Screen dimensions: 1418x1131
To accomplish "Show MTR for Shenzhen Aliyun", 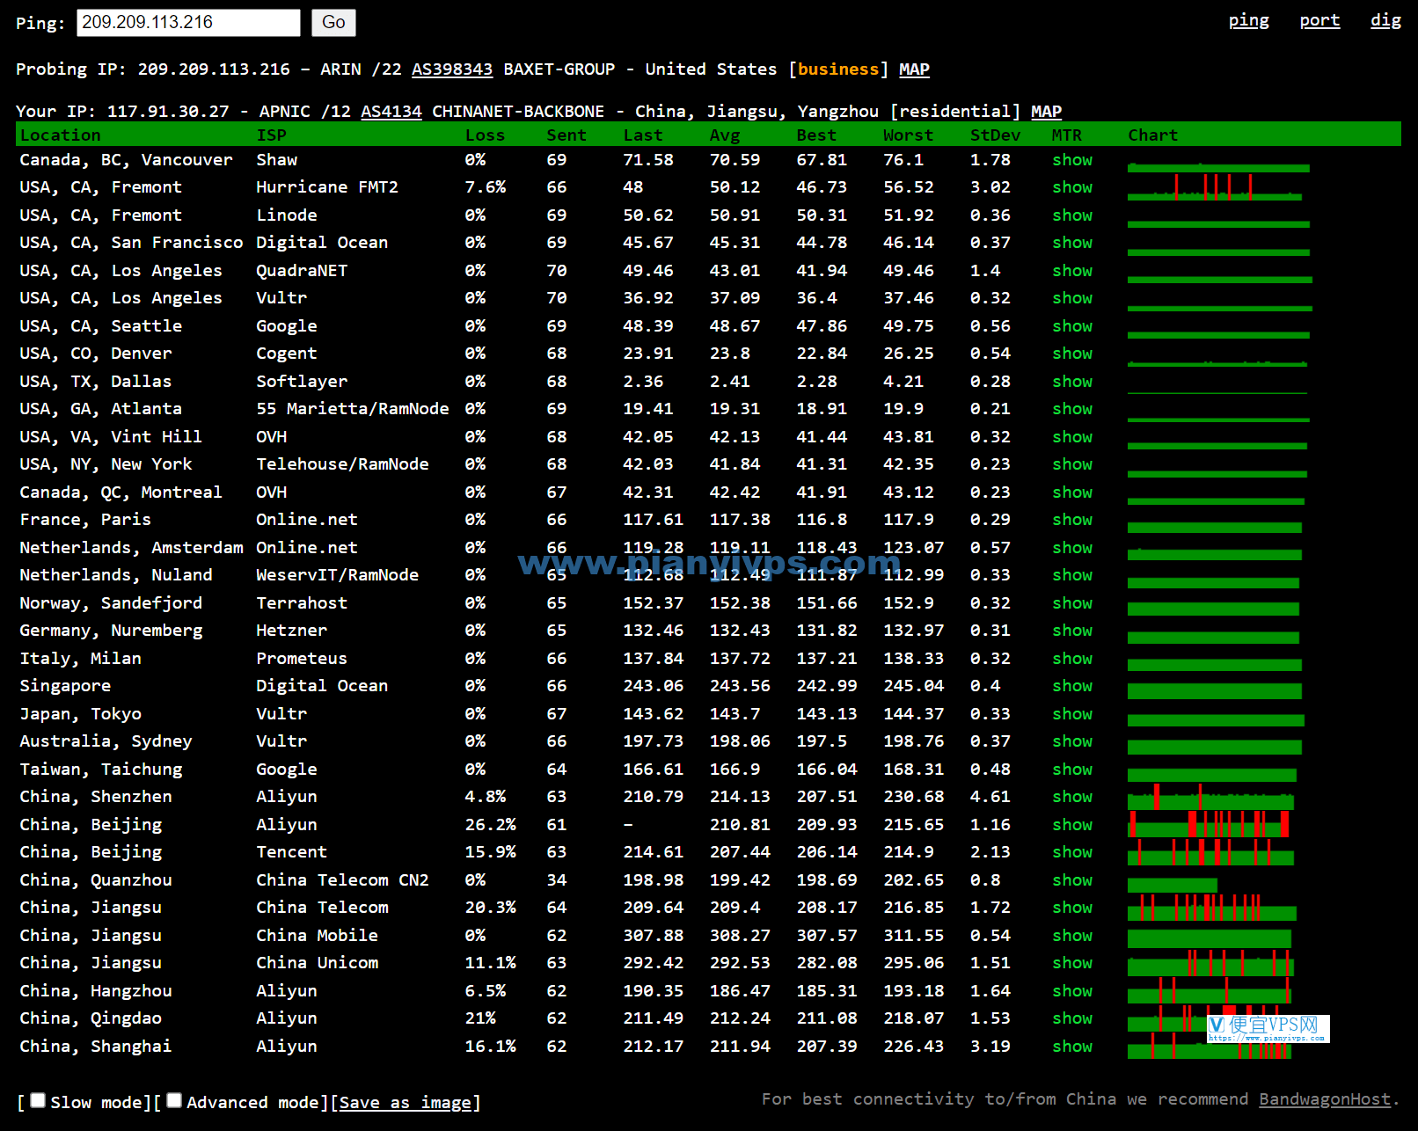I will pyautogui.click(x=1072, y=797).
